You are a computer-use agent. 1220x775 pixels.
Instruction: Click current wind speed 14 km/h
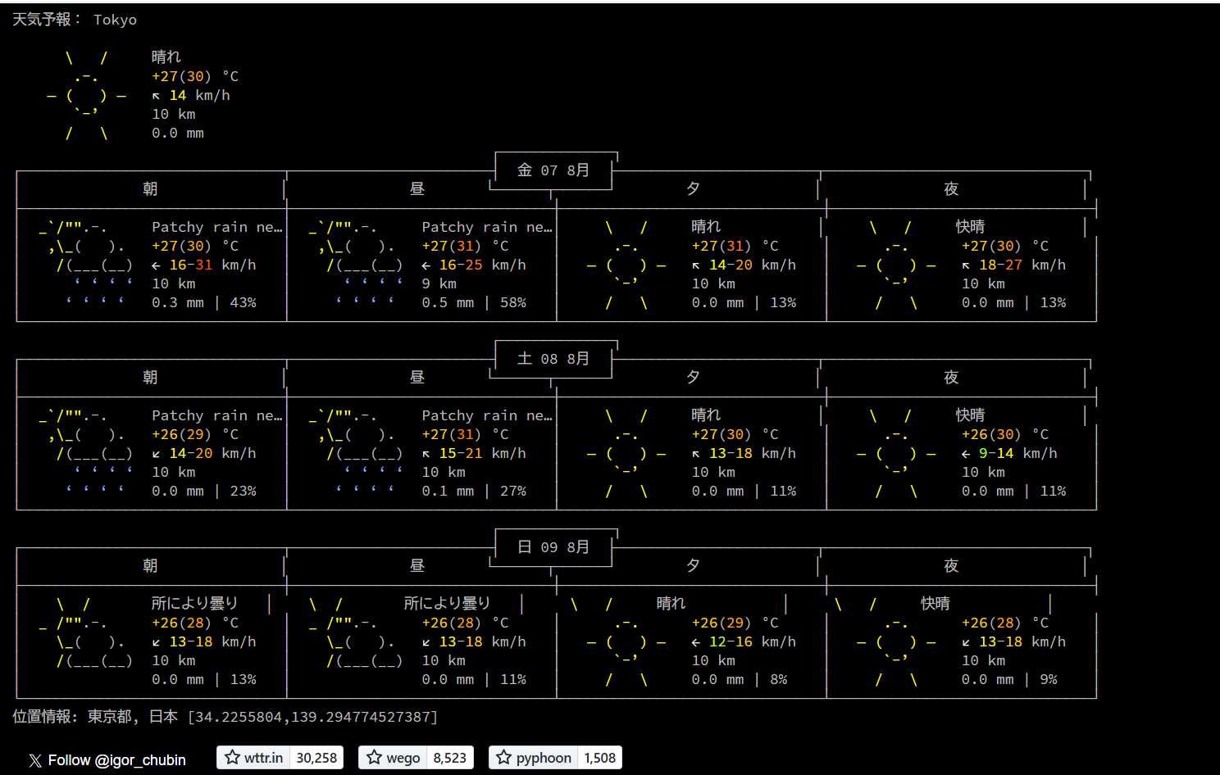tap(191, 95)
